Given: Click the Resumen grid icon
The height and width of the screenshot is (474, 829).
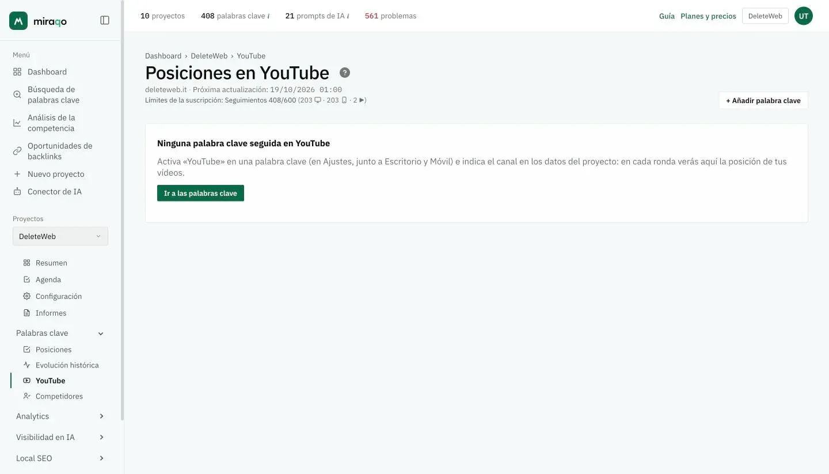Looking at the screenshot, I should click(26, 263).
